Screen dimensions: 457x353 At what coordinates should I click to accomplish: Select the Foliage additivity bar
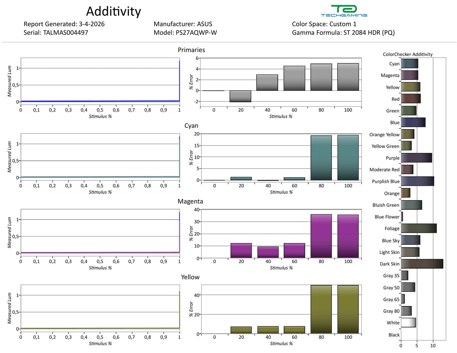coord(418,228)
